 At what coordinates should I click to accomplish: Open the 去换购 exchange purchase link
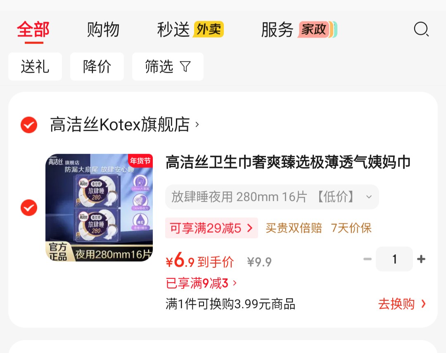(402, 304)
